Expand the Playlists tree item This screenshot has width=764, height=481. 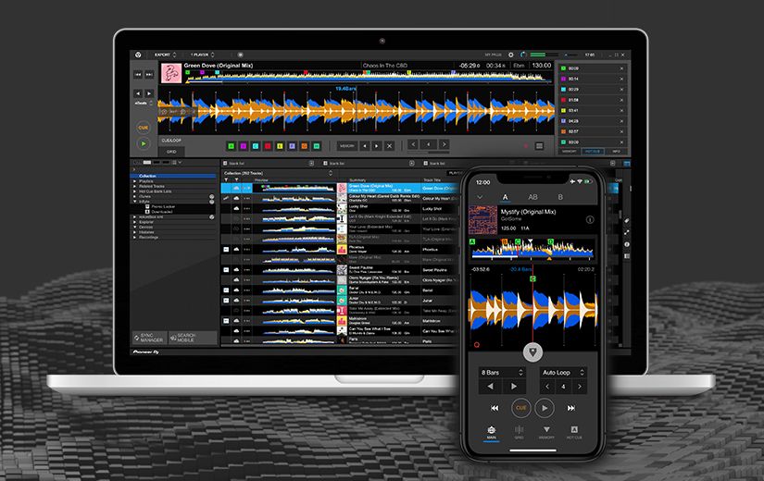[x=133, y=181]
